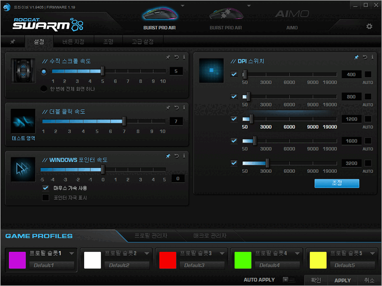
Task: Switch to the 고급 설정 tab
Action: coord(143,42)
